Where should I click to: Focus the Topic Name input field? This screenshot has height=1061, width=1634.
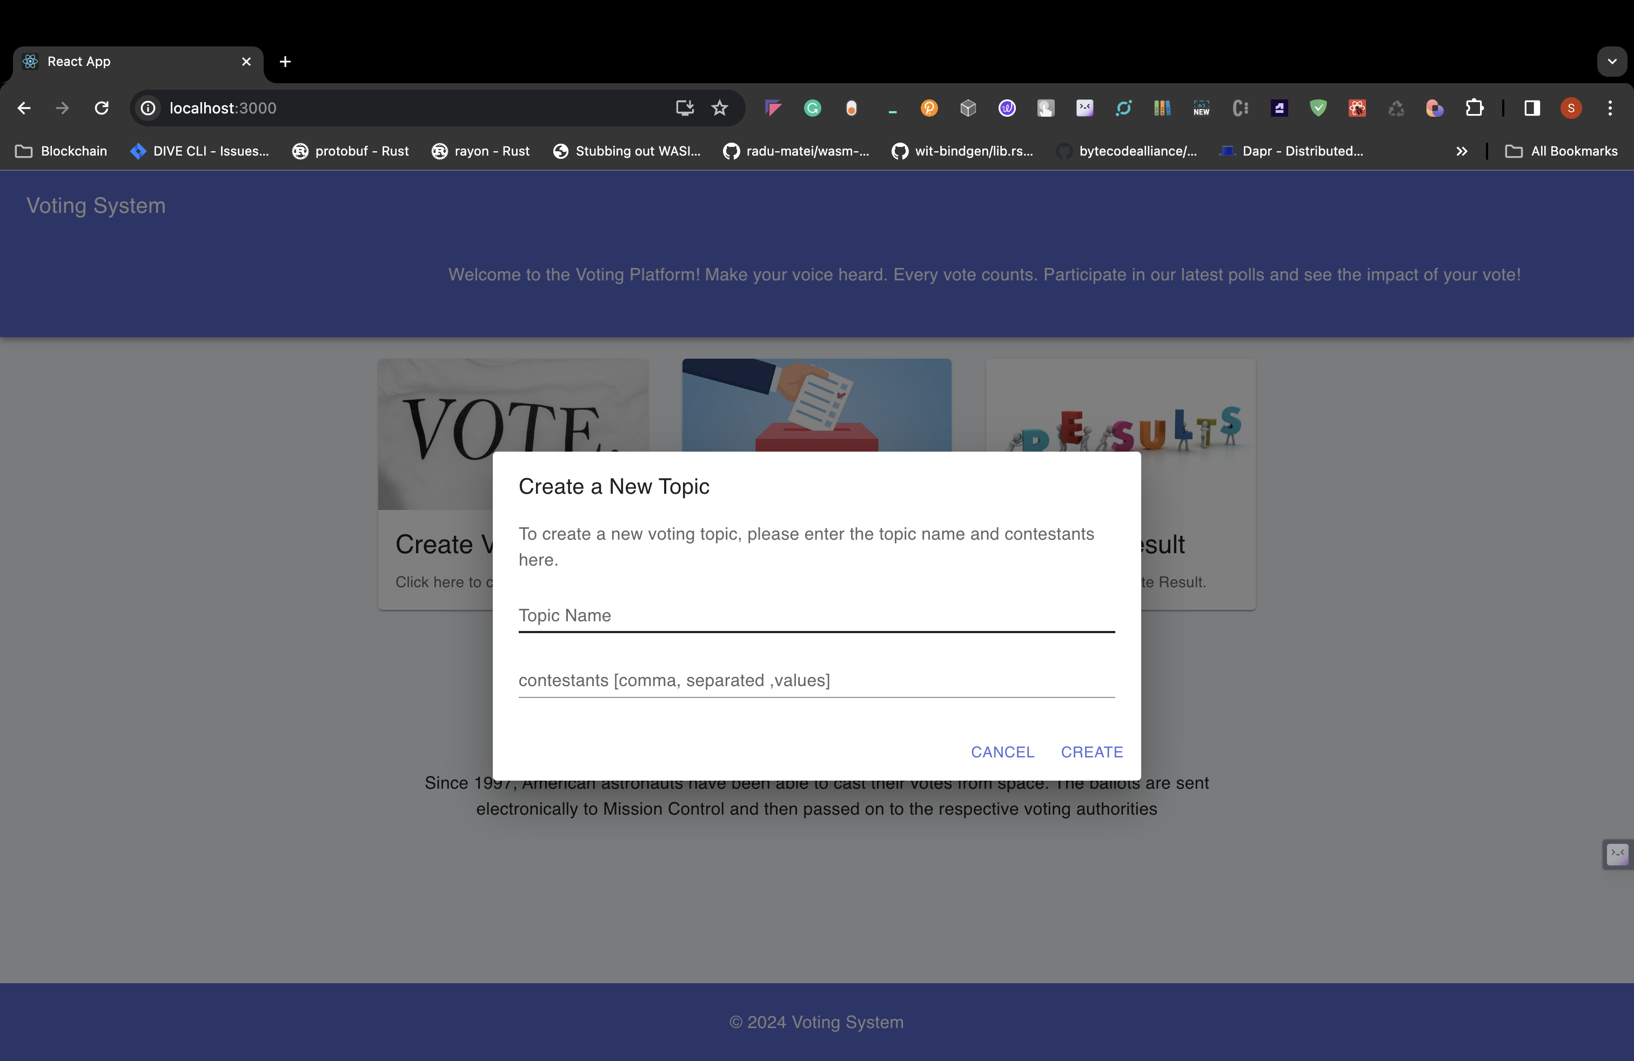coord(815,615)
